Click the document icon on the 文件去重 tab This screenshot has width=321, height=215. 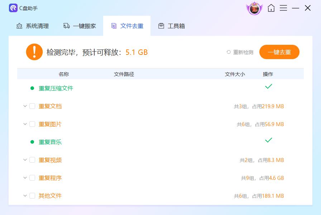click(x=114, y=26)
